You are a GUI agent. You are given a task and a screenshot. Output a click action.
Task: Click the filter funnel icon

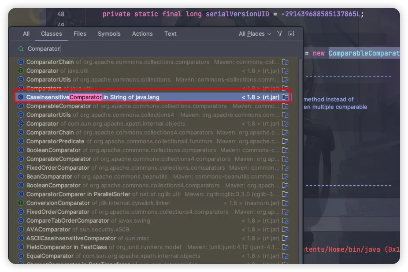280,34
